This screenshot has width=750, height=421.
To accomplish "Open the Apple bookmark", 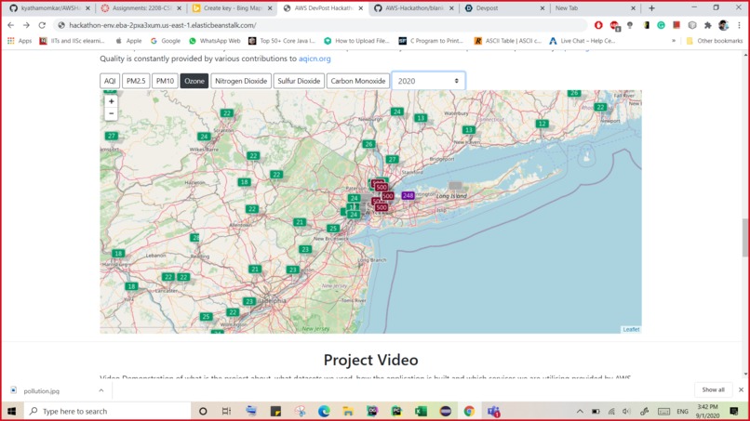I will tap(128, 41).
